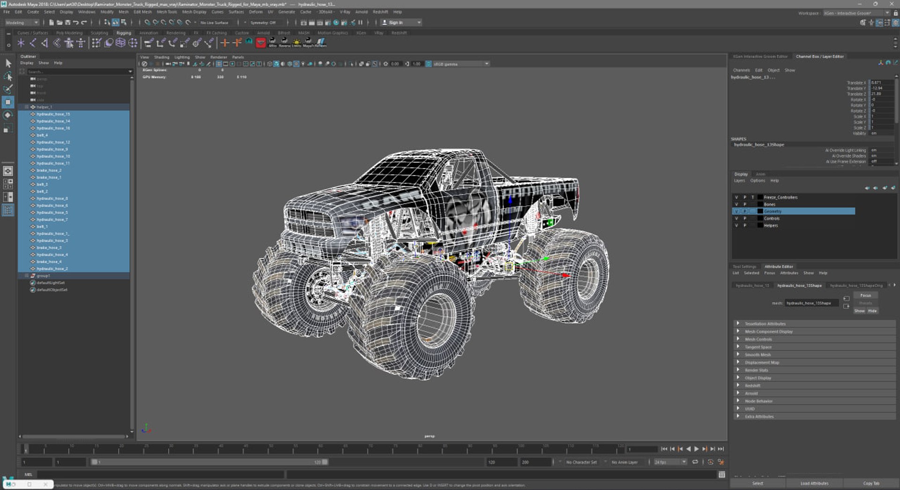The height and width of the screenshot is (490, 900).
Task: Open the sRGB gamma view transform dropdown
Action: [x=461, y=64]
